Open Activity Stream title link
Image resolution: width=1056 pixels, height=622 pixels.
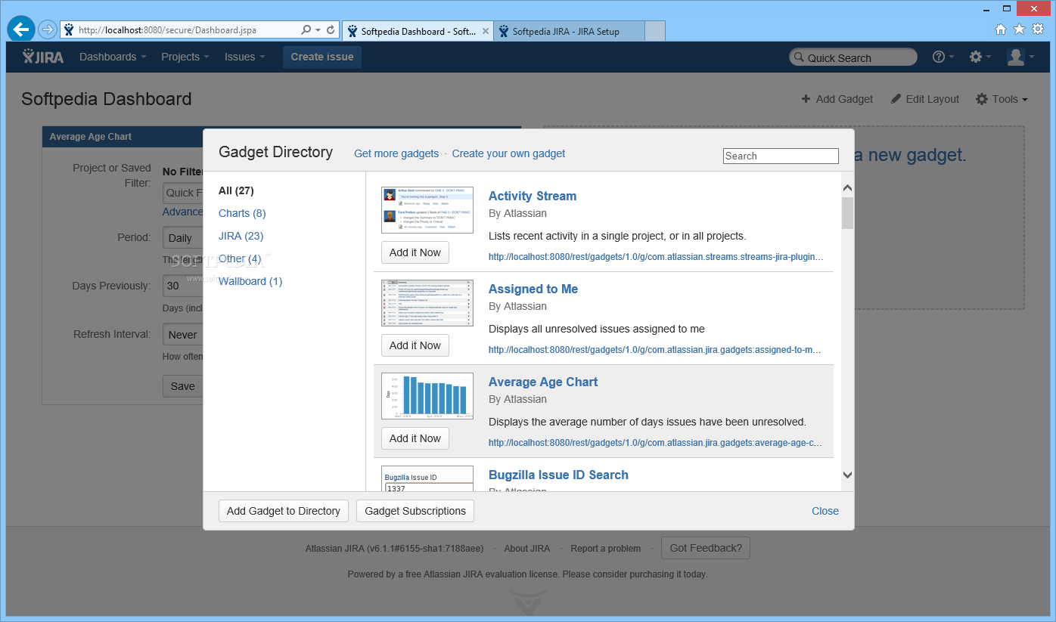click(x=533, y=196)
